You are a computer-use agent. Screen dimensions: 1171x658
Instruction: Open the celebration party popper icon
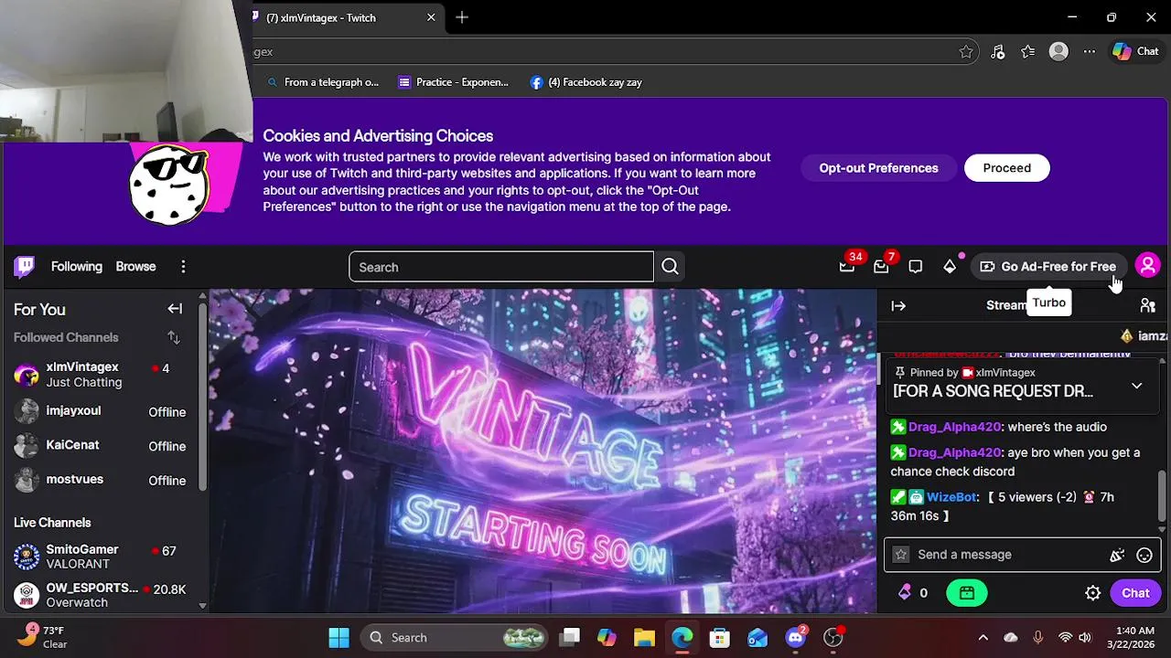pyautogui.click(x=1117, y=555)
